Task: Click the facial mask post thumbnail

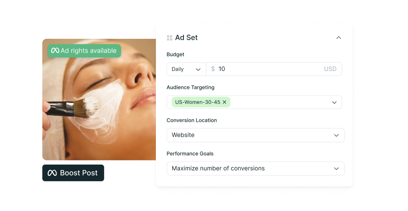Action: point(99,99)
